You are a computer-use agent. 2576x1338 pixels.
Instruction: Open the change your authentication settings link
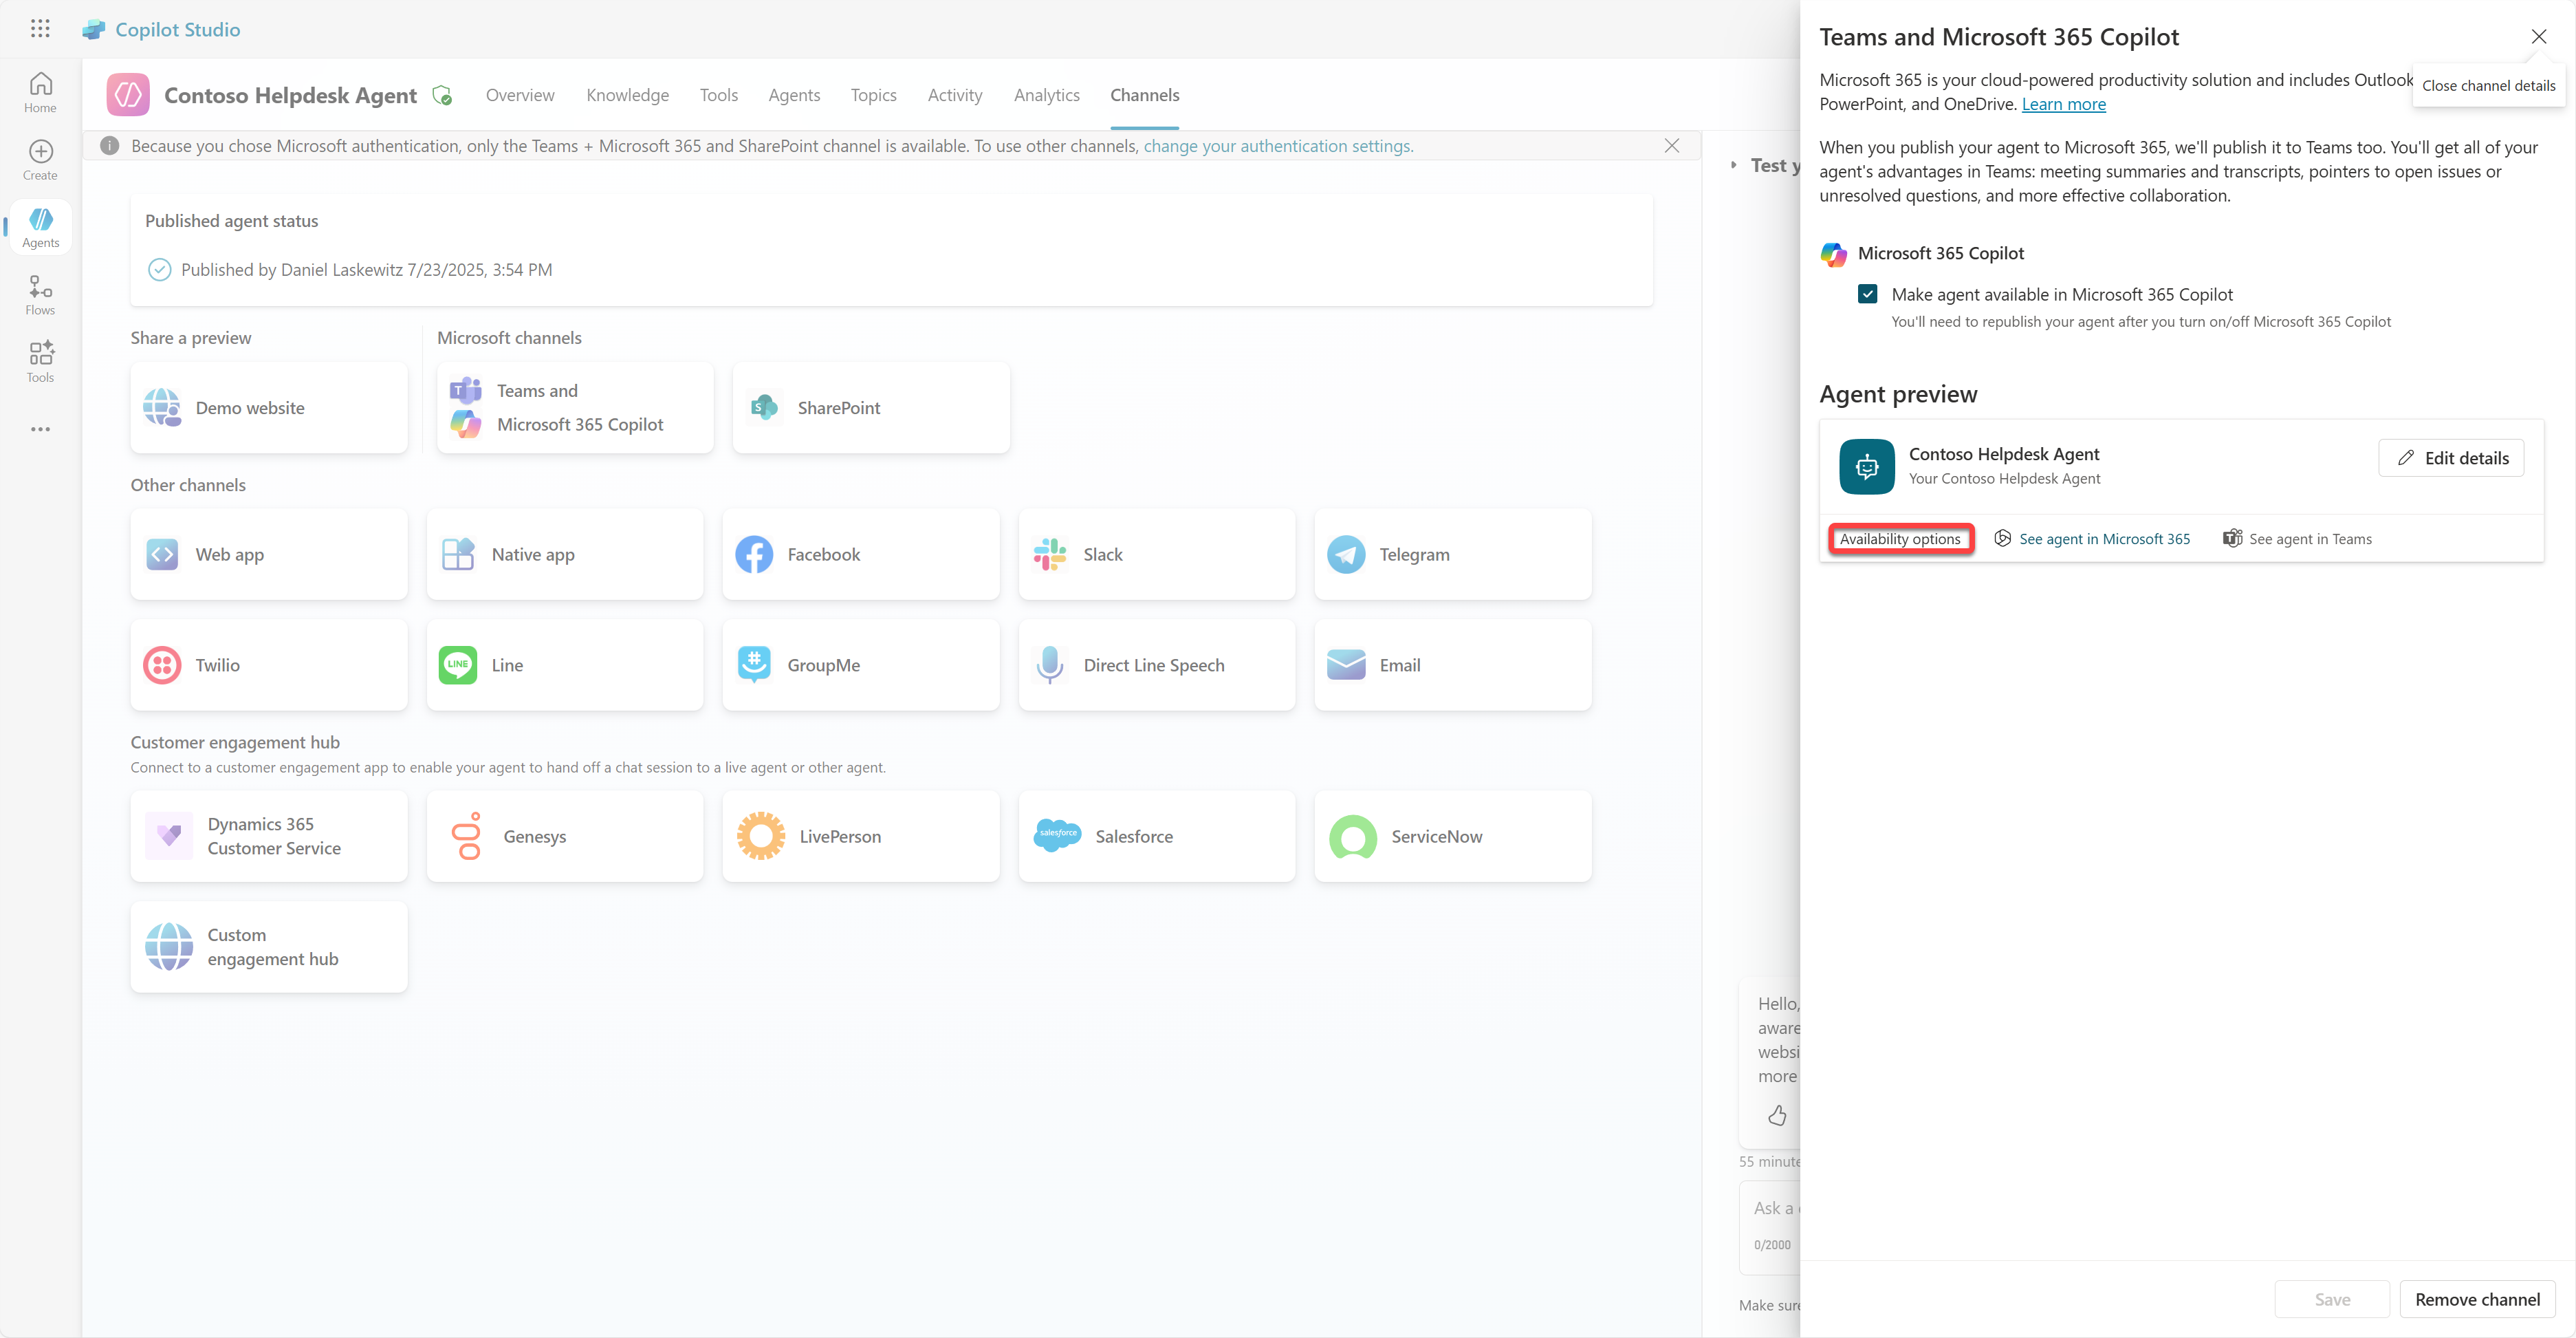(x=1277, y=146)
